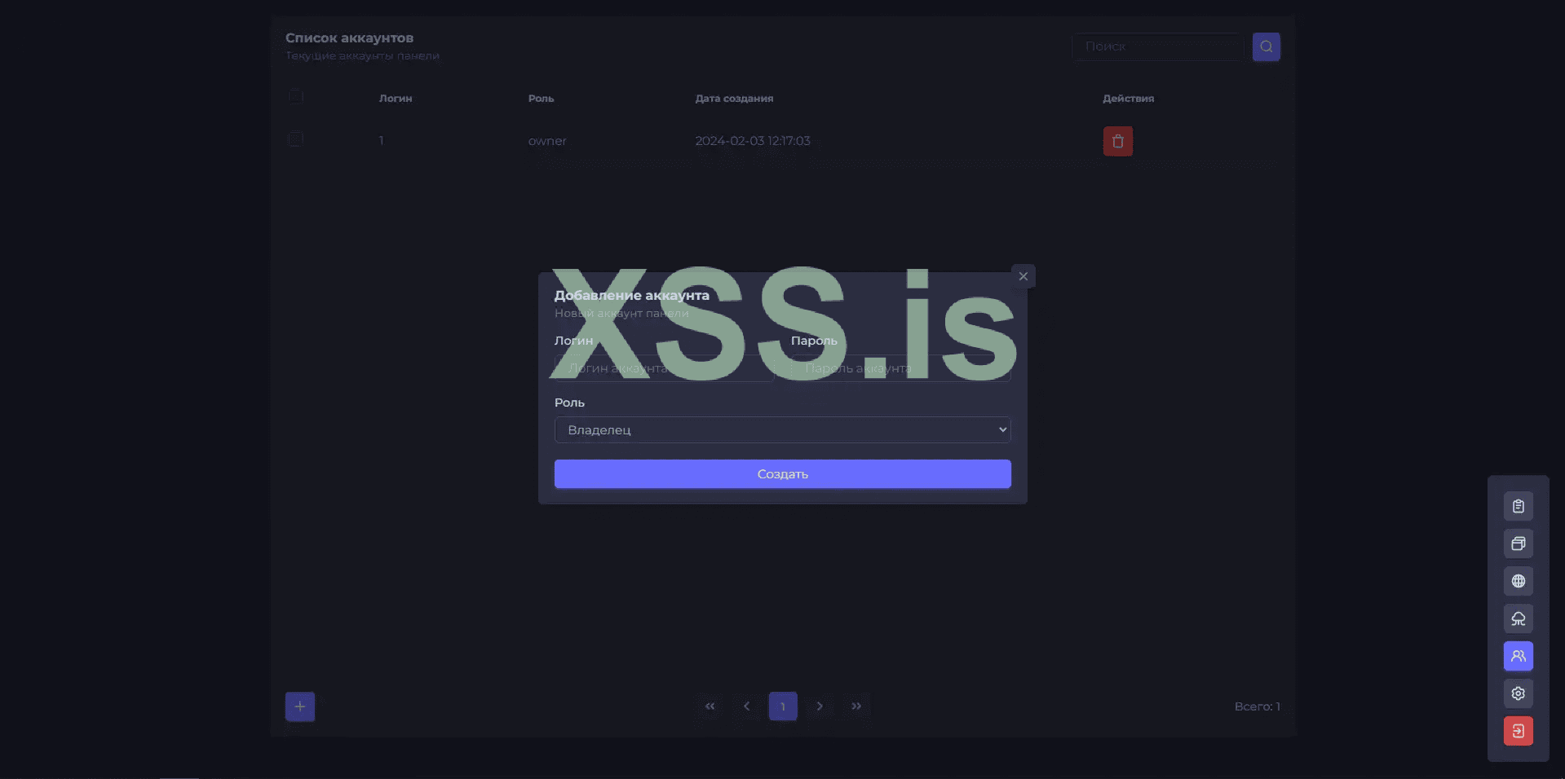Tick the select-all checkbox in the table header
Viewport: 1565px width, 779px height.
click(296, 96)
